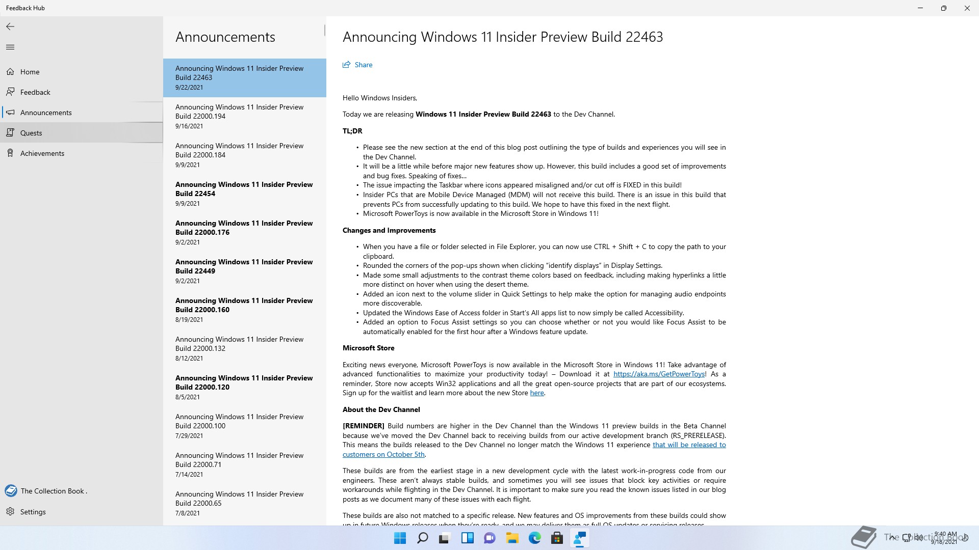This screenshot has height=550, width=979.
Task: Click Feedback Hub taskbar icon
Action: (579, 538)
